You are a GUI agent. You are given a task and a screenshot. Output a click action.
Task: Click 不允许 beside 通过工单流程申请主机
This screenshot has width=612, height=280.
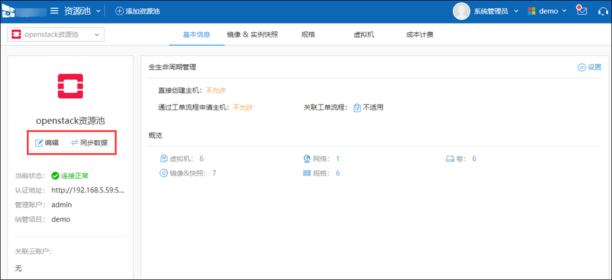click(x=243, y=107)
